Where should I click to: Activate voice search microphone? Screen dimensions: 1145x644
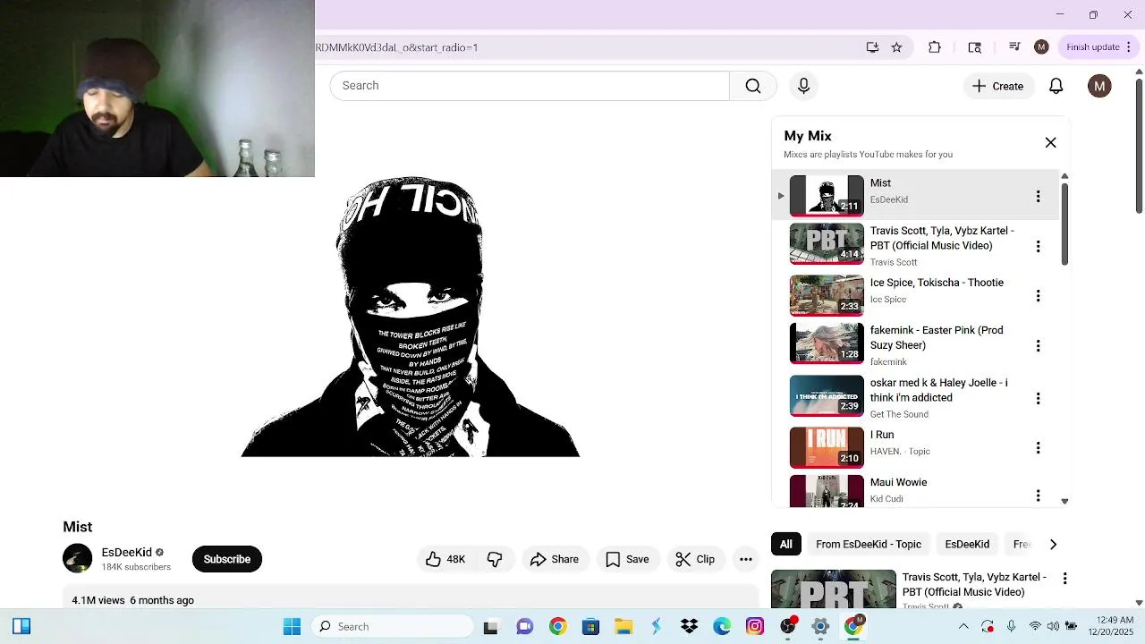(x=803, y=86)
